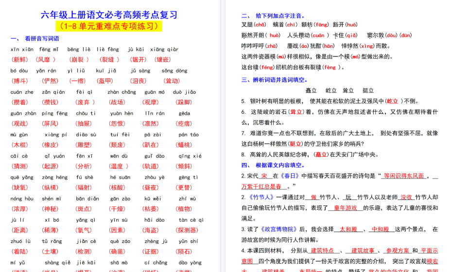
Task: Select the underlined answer 童年游戏
Action: (345, 208)
